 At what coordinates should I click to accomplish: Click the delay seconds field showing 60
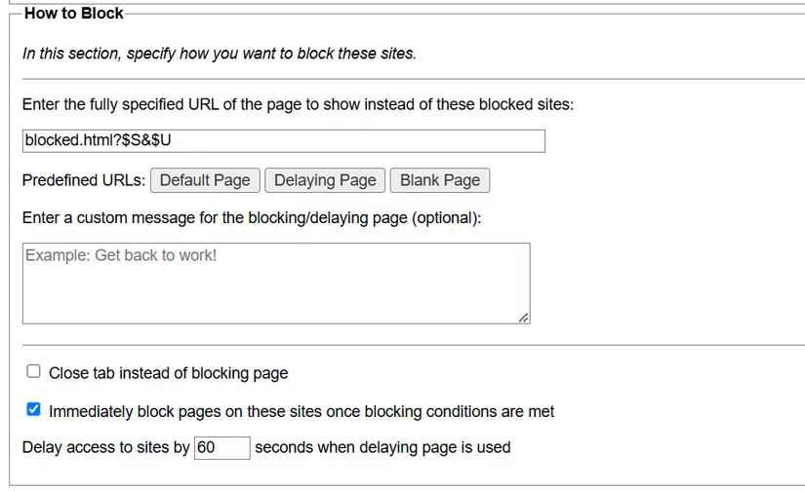(x=221, y=447)
